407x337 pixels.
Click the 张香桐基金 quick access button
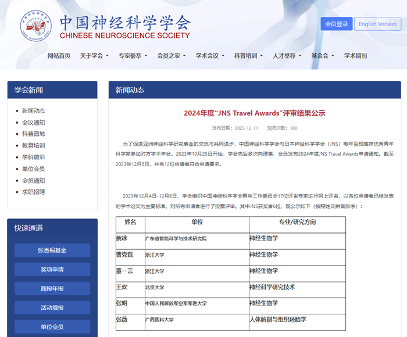[52, 250]
